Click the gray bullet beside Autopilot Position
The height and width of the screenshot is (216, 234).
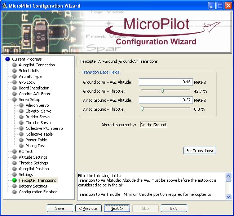(14, 169)
